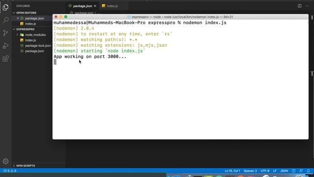314x177 pixels.
Task: Click the 'nodemon index.js' command prompt line
Action: click(140, 23)
